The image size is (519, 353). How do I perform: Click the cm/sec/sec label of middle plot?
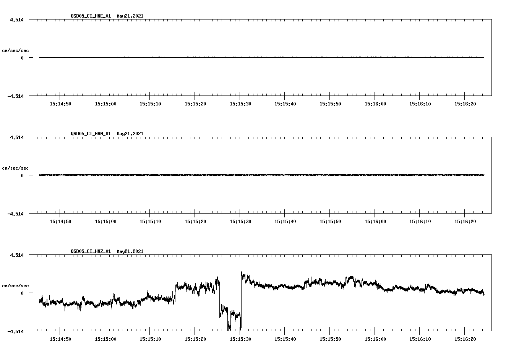pos(15,168)
